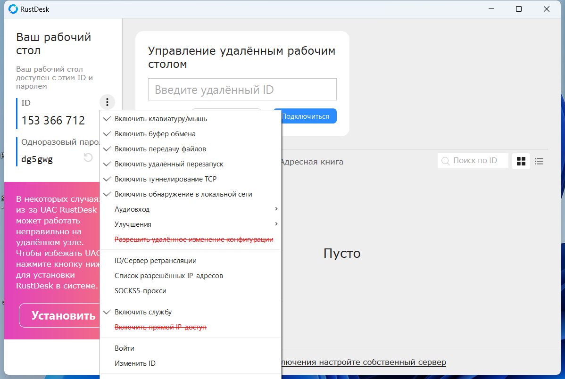565x379 pixels.
Task: Open the three-dot menu beside ID
Action: pyautogui.click(x=107, y=102)
